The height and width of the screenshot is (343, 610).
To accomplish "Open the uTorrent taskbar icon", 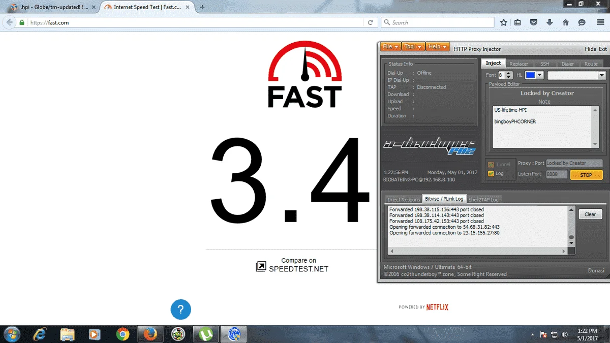I will 206,334.
